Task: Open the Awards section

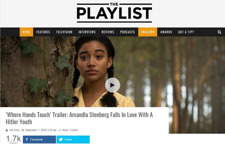Action: point(166,32)
